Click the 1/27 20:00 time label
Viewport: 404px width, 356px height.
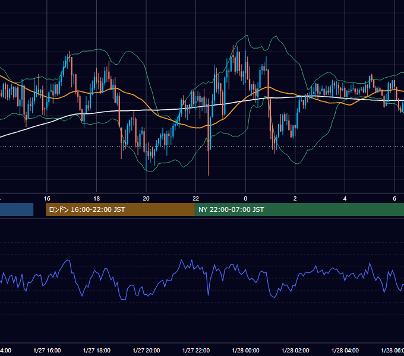pos(146,350)
